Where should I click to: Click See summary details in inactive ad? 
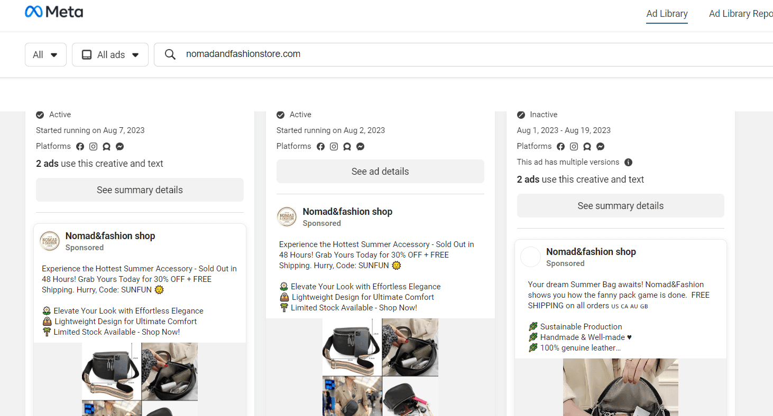620,206
